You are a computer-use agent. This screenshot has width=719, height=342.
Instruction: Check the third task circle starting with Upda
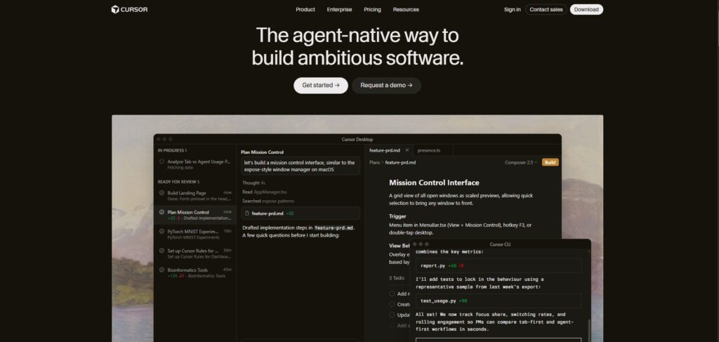tap(392, 315)
